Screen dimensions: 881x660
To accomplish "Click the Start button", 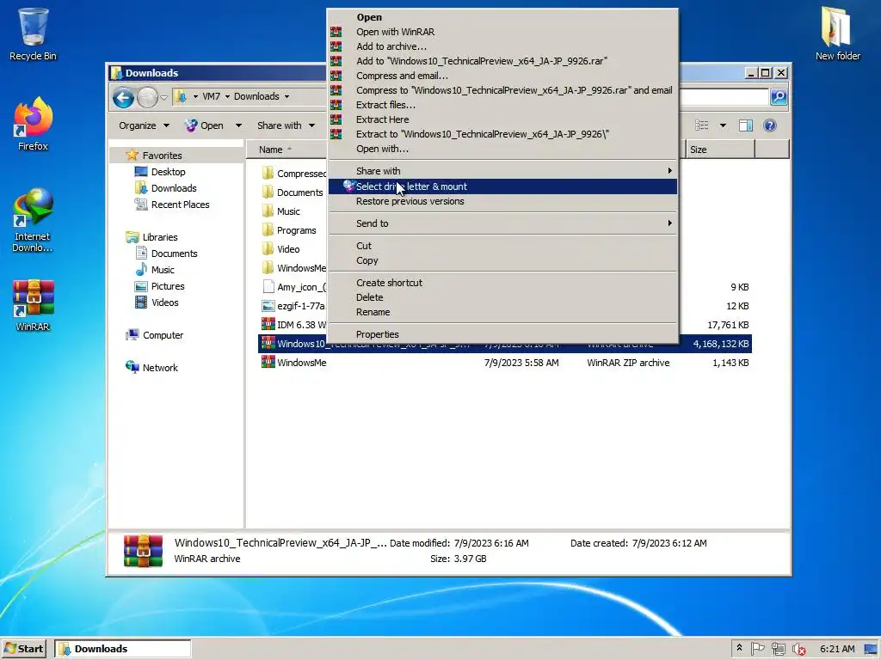I will [23, 649].
